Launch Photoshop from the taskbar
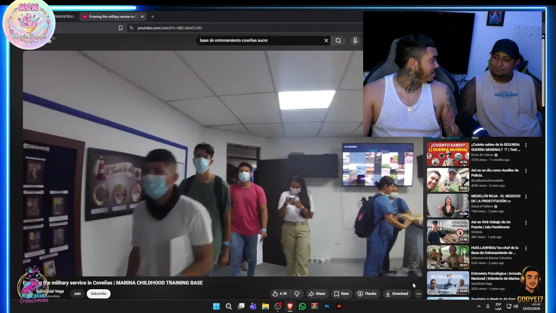This screenshot has height=313, width=556. tap(327, 306)
